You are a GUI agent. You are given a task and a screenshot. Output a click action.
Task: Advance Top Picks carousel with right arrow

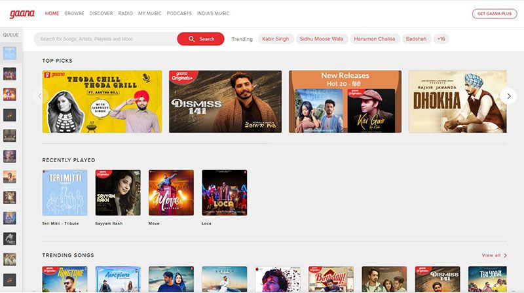click(x=509, y=96)
